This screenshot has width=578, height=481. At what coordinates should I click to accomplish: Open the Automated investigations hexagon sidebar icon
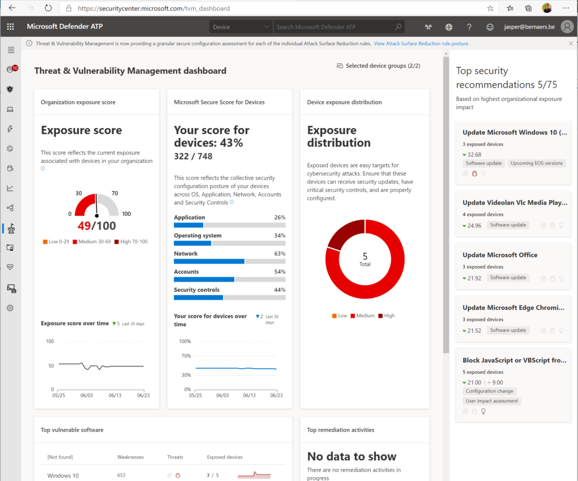click(x=10, y=148)
